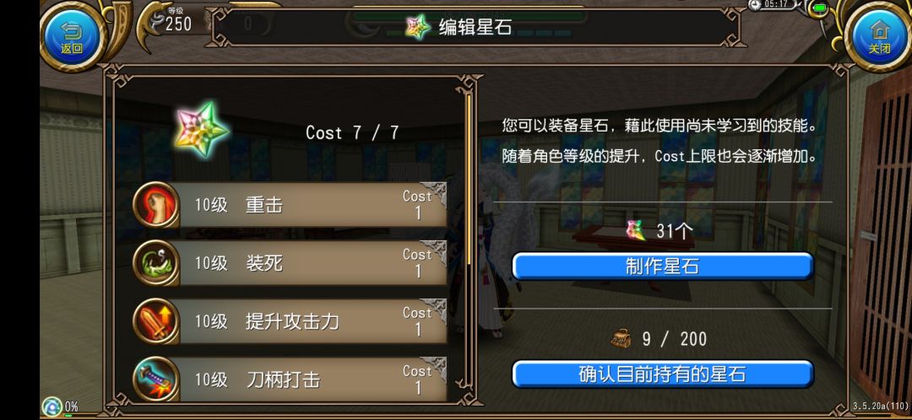Tap the 返回 back button
The width and height of the screenshot is (912, 420).
pyautogui.click(x=72, y=35)
